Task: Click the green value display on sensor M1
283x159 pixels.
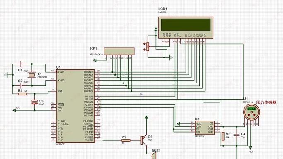Action: pyautogui.click(x=252, y=109)
